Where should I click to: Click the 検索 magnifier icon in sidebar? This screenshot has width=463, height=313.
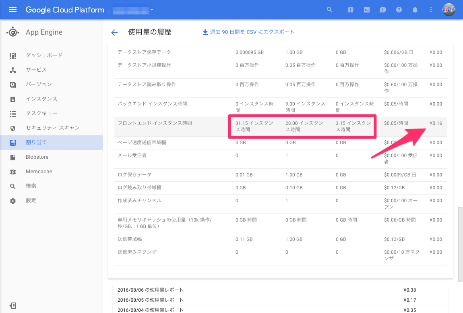13,186
